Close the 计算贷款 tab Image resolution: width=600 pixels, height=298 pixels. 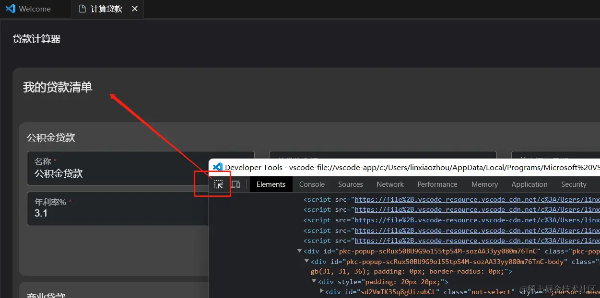pos(135,9)
